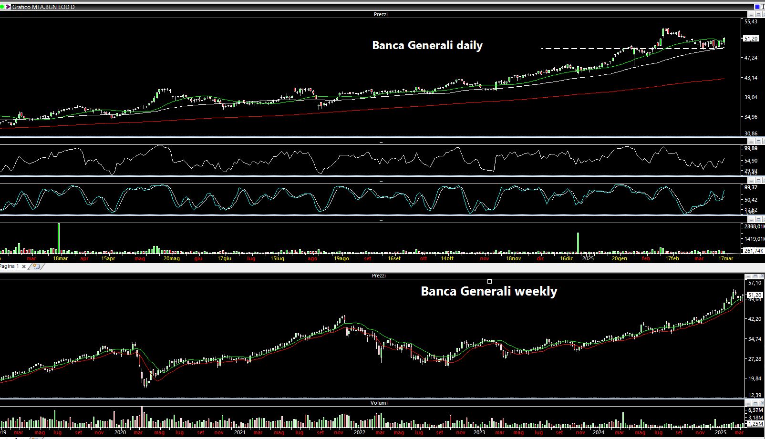The width and height of the screenshot is (765, 439).
Task: Click the 18nov date label on daily axis
Action: 514,258
